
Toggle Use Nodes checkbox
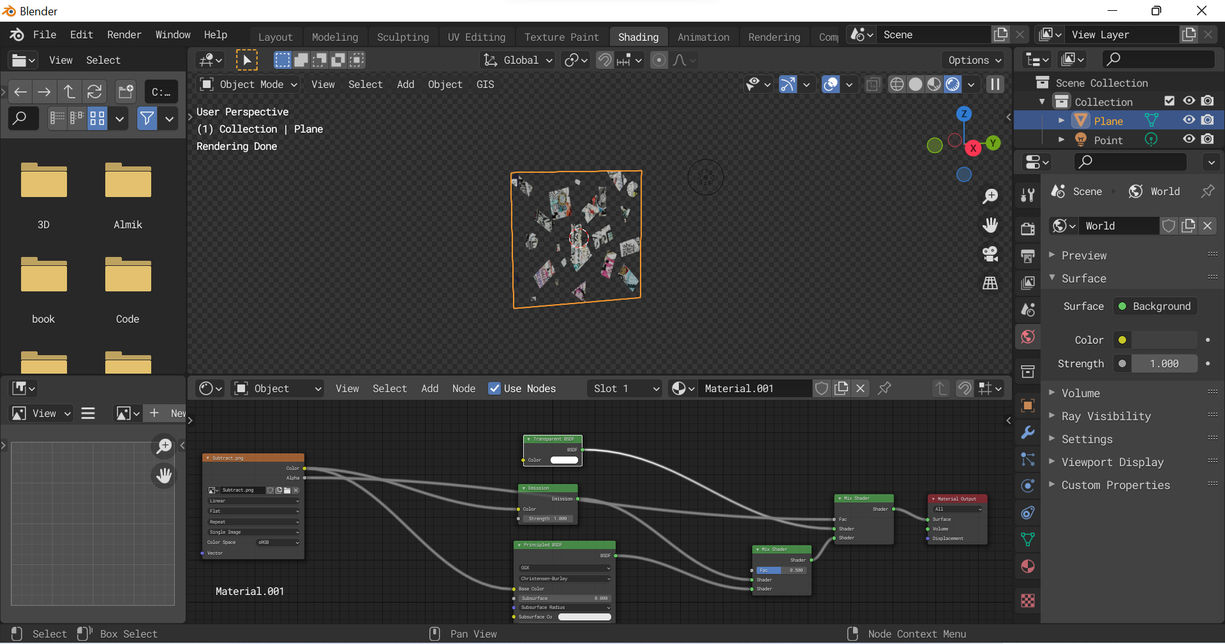(494, 388)
